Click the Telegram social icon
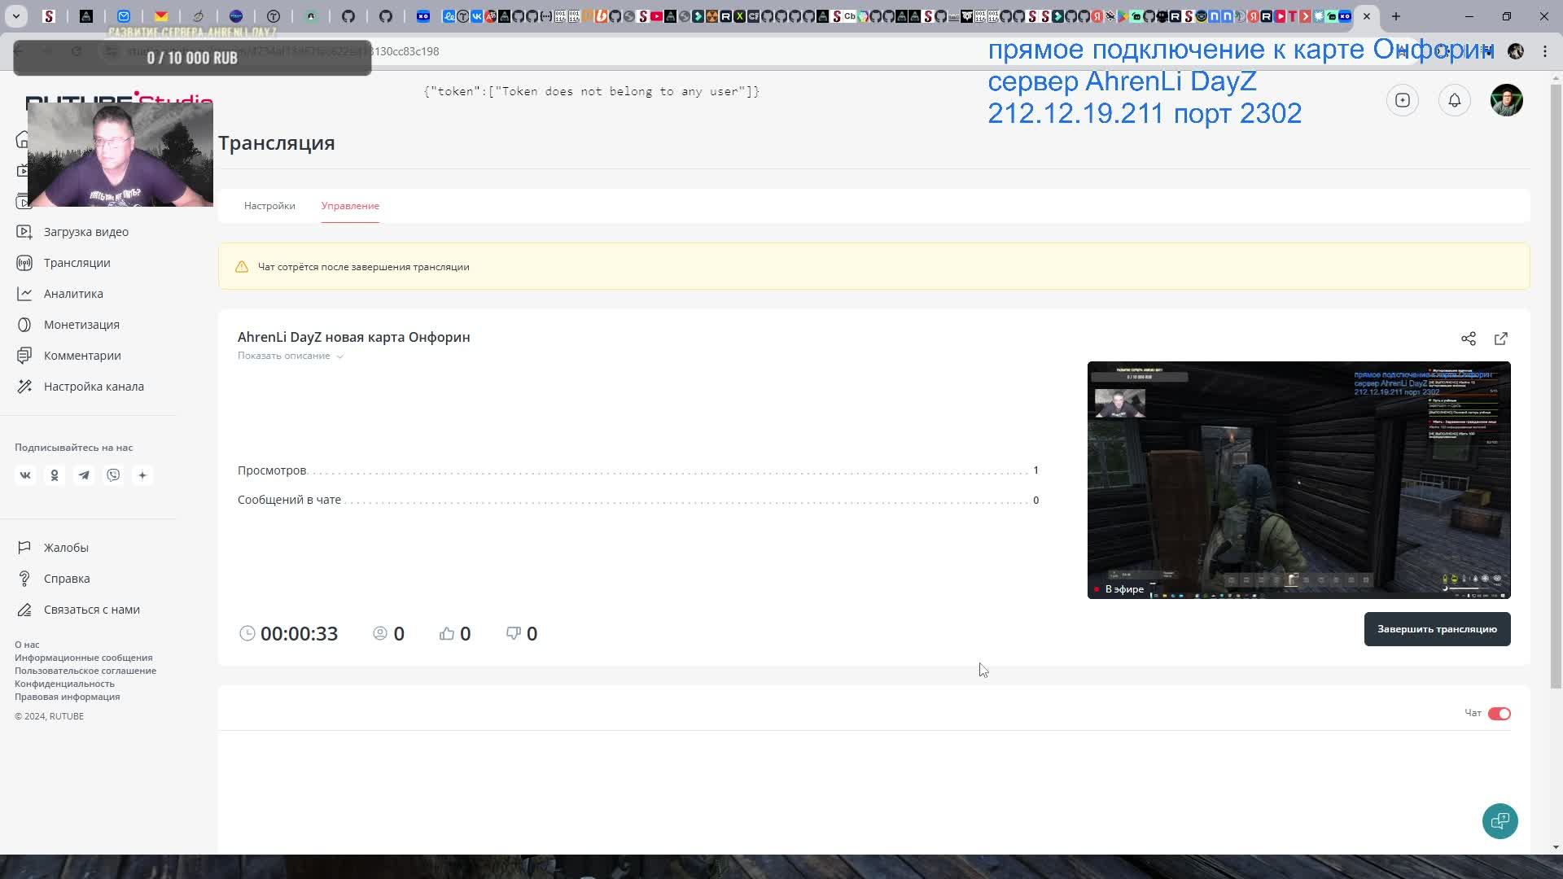The image size is (1563, 879). click(84, 475)
